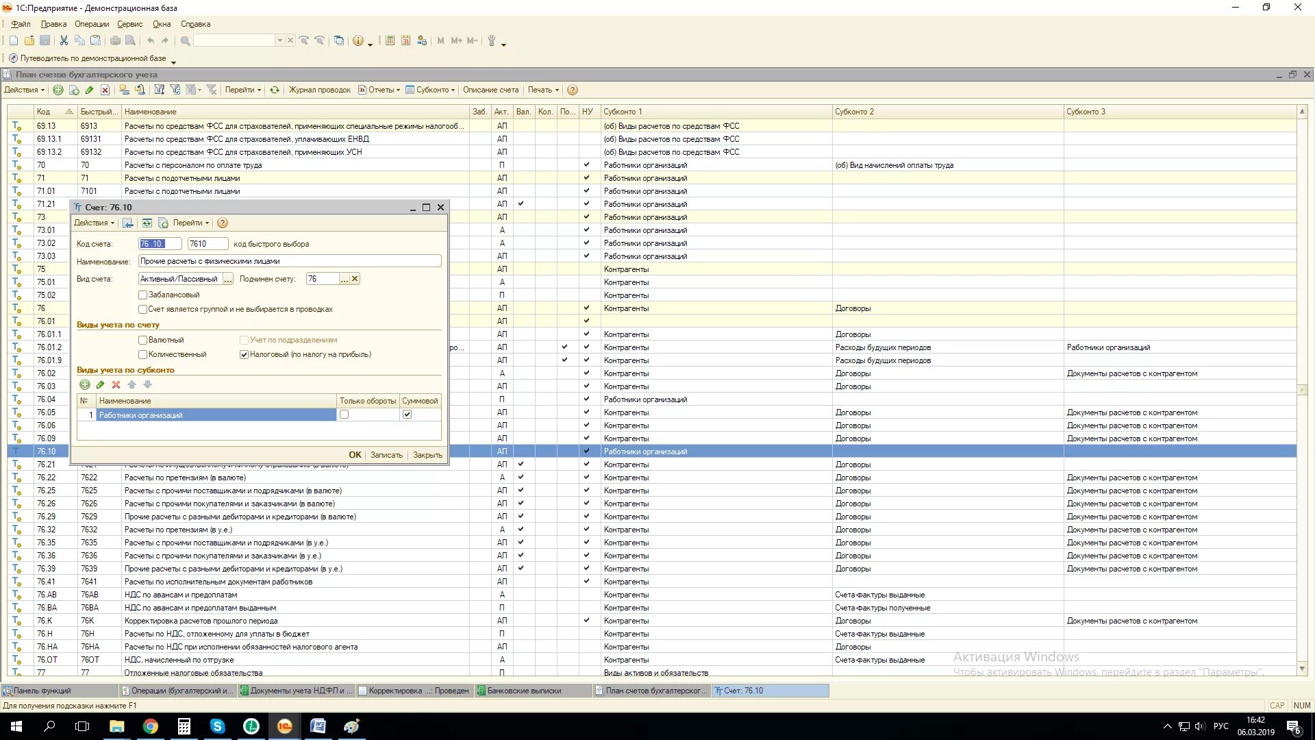The height and width of the screenshot is (740, 1315).
Task: Mark account for deletion icon
Action: point(105,90)
